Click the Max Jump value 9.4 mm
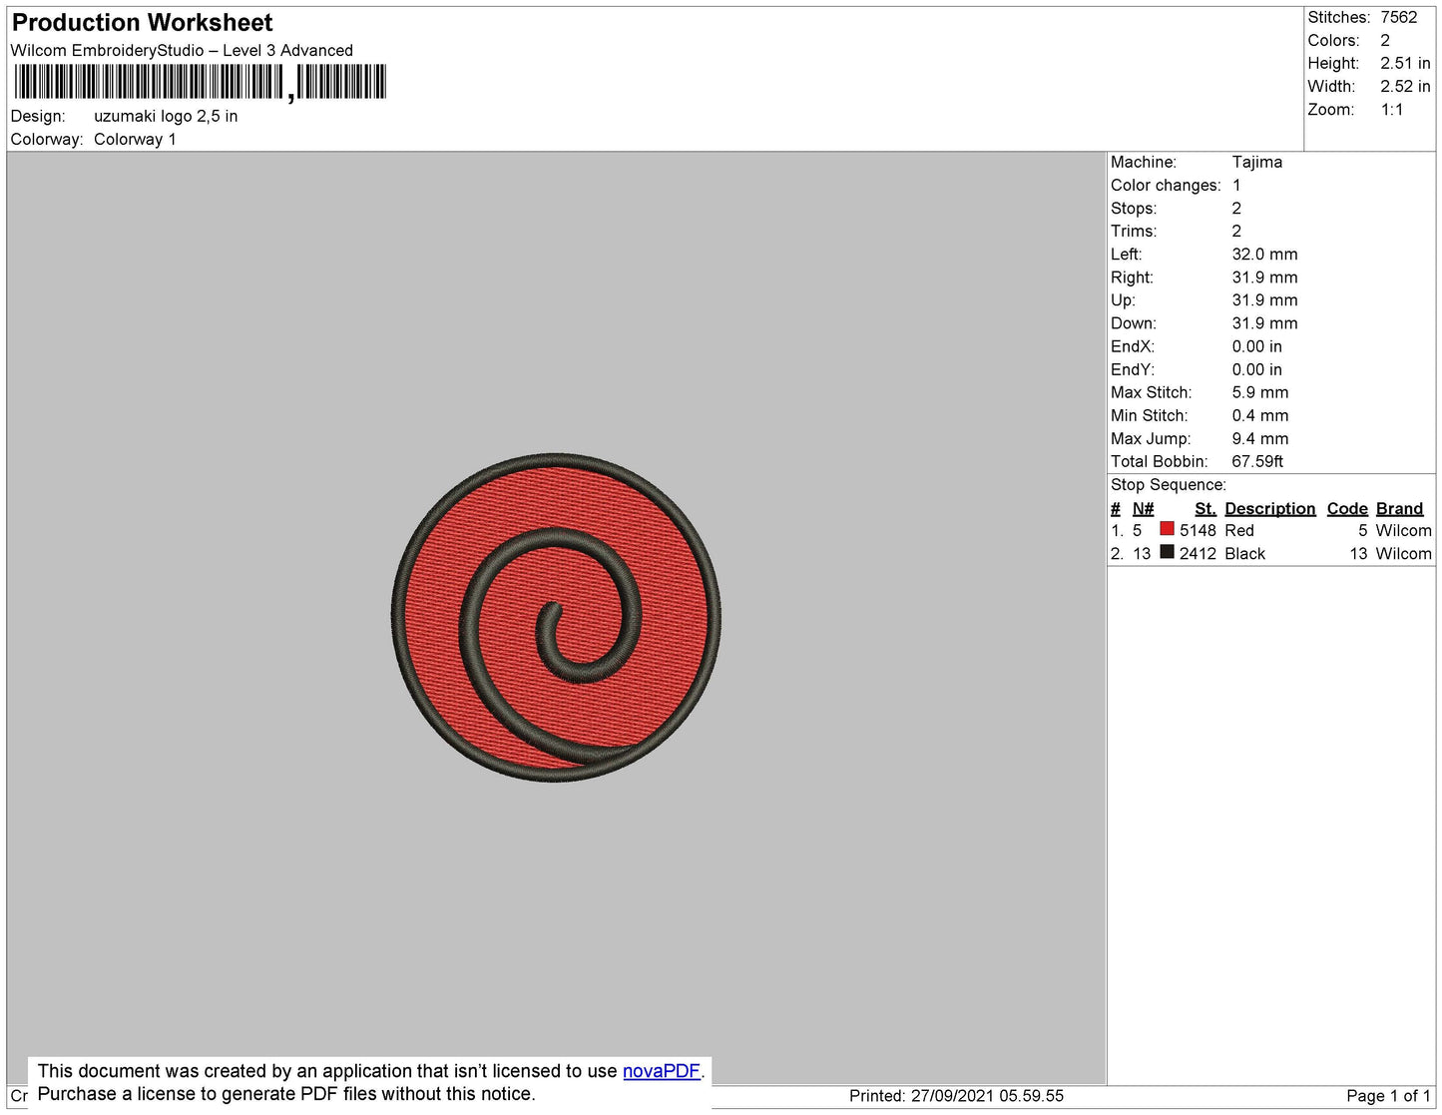Screen dimensions: 1442x1115 tap(1260, 438)
